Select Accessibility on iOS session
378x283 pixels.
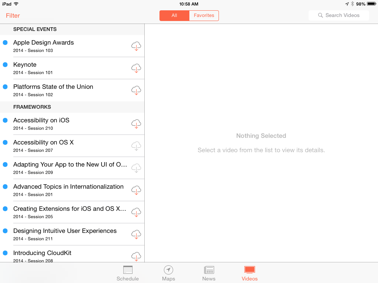pyautogui.click(x=72, y=124)
